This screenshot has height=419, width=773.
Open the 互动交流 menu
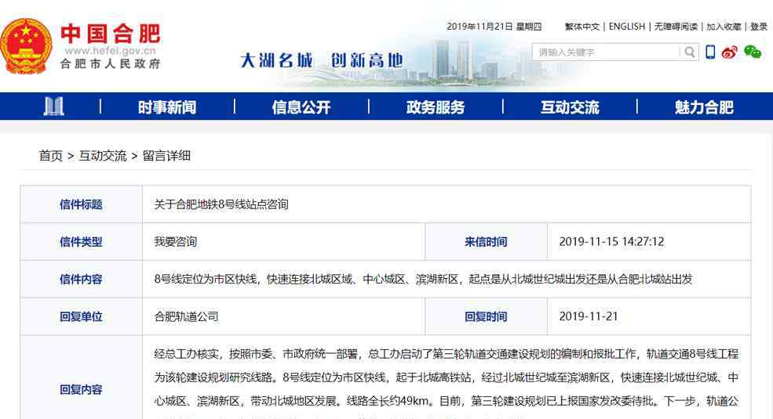[570, 107]
